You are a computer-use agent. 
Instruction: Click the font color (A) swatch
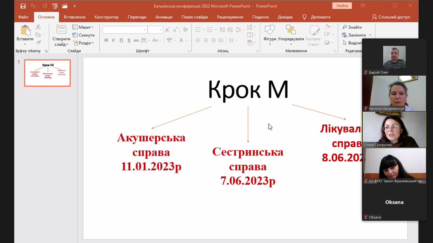click(x=181, y=40)
